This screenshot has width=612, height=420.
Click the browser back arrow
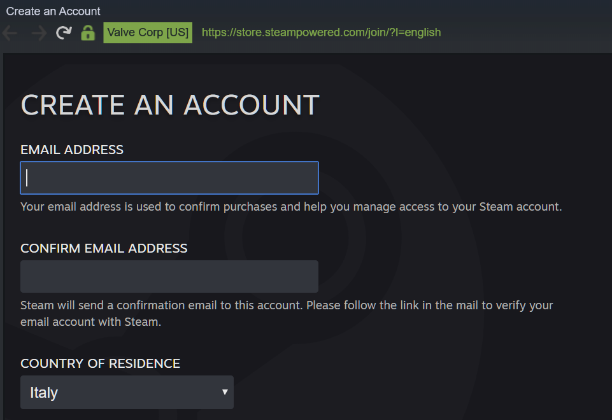point(10,33)
